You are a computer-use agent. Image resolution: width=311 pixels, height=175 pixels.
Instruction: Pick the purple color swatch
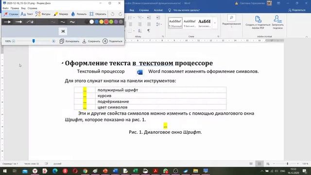tap(116, 22)
